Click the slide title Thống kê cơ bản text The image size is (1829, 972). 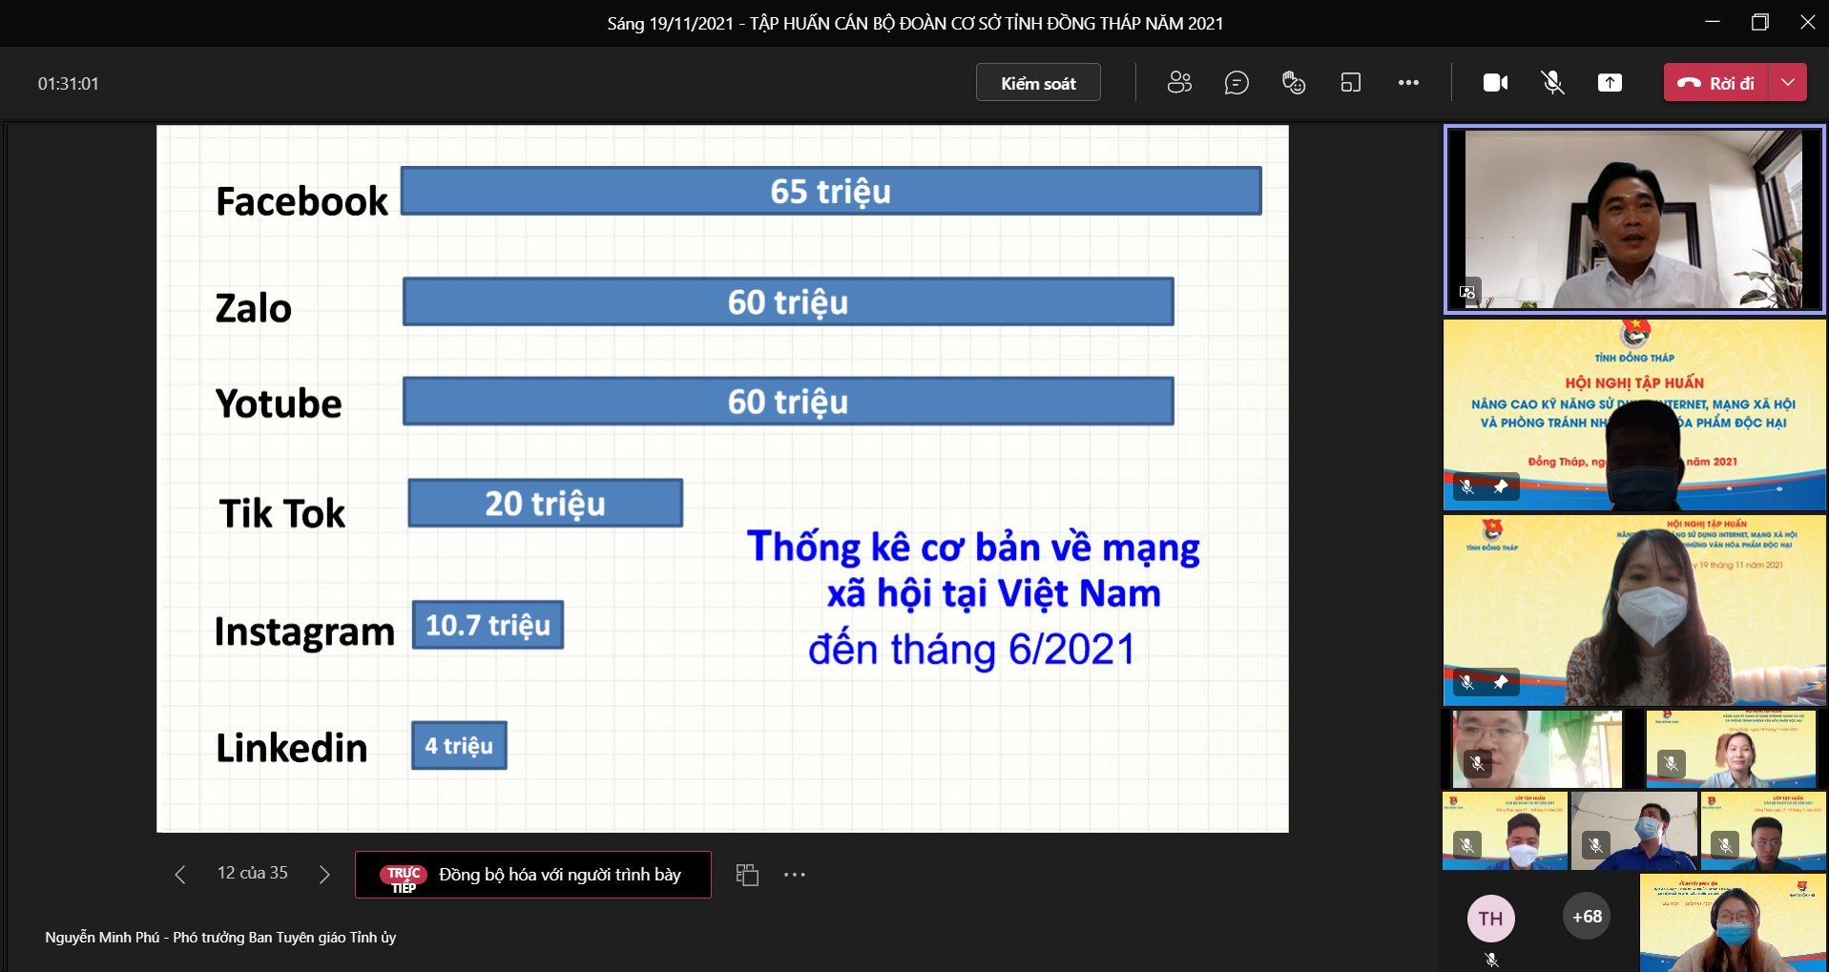point(972,569)
